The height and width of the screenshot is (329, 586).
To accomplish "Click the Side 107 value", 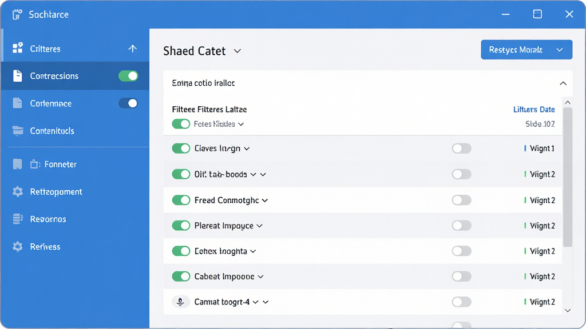I will [540, 124].
